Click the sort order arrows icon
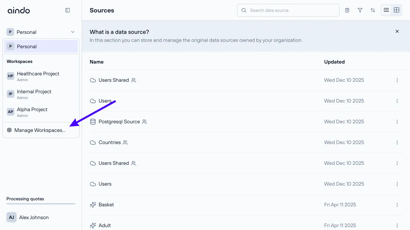 point(373,10)
